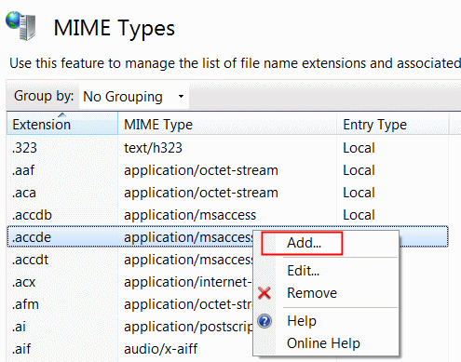Image resolution: width=461 pixels, height=362 pixels.
Task: Choose Edit... from the context menu
Action: pos(303,271)
